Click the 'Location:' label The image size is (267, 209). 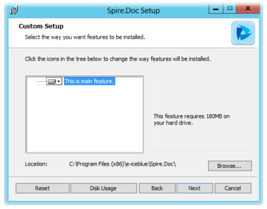pos(36,164)
